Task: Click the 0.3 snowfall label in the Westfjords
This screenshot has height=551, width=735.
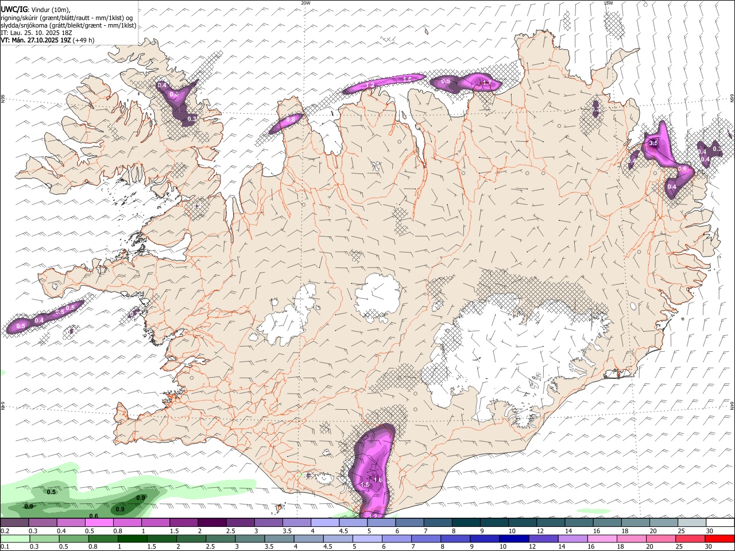Action: 192,119
